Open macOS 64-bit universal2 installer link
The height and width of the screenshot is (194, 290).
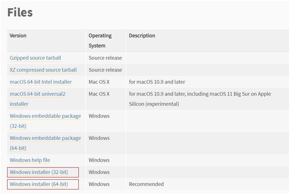(37, 99)
